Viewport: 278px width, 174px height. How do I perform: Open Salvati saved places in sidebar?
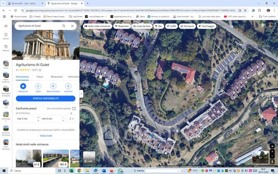pyautogui.click(x=6, y=36)
